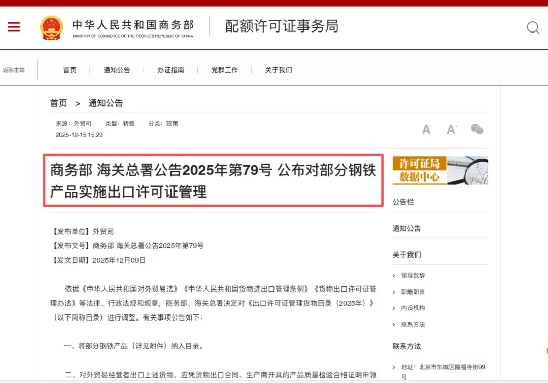The image size is (548, 383).
Task: Open the hamburger menu icon
Action: tap(14, 27)
